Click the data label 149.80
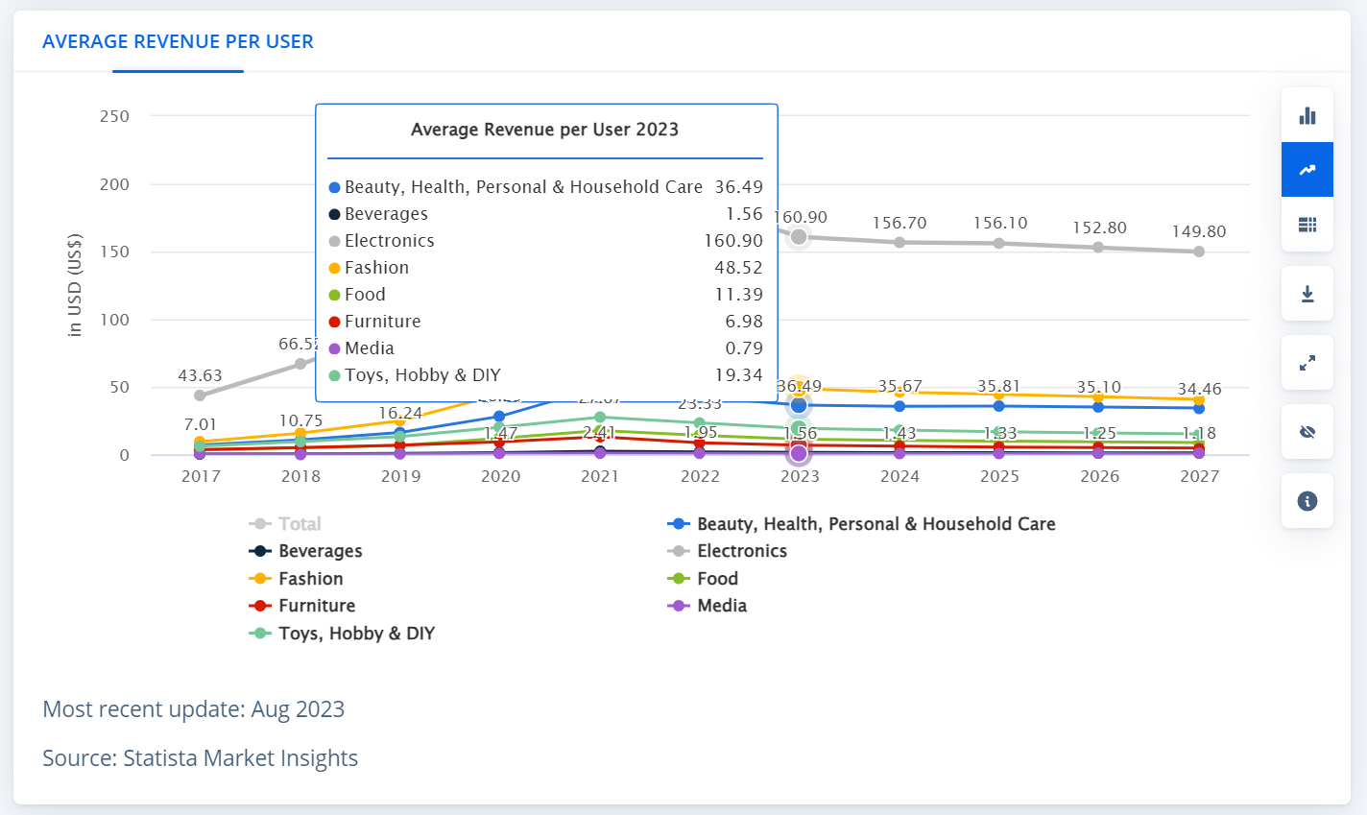Image resolution: width=1367 pixels, height=815 pixels. 1199,231
